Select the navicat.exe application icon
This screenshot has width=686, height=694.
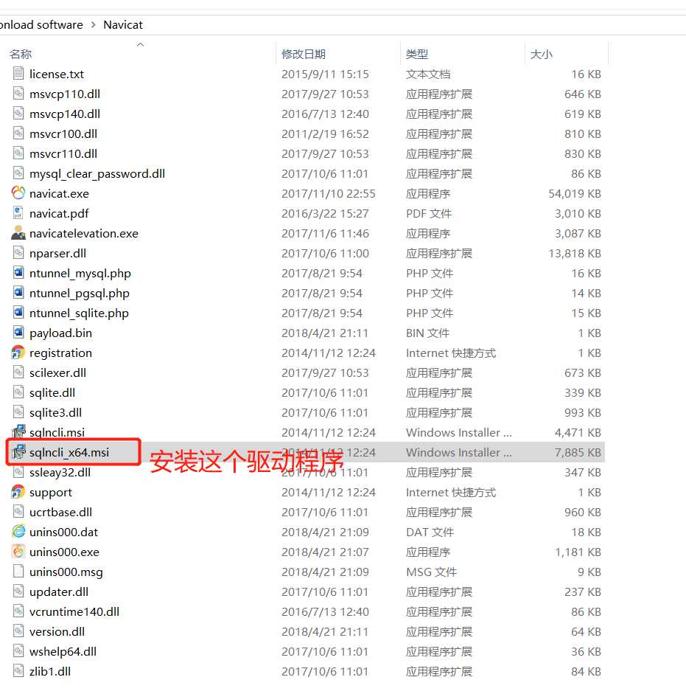[x=18, y=192]
